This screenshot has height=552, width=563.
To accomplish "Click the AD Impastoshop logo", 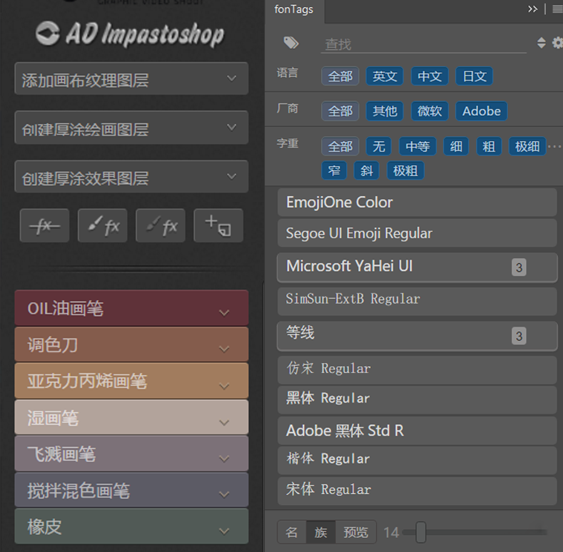I will click(x=130, y=34).
